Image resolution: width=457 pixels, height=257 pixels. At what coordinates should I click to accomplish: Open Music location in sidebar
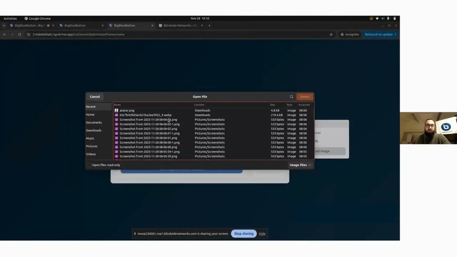pyautogui.click(x=99, y=138)
